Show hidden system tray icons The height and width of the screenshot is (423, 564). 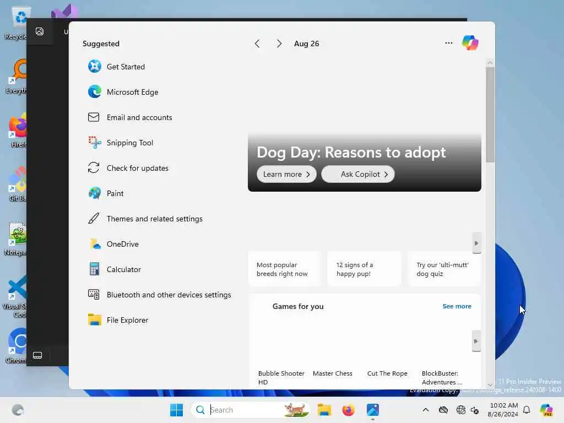(426, 410)
